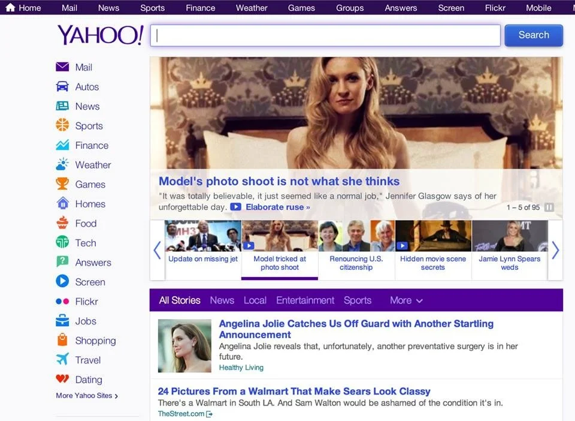Click the Homes house icon in sidebar
This screenshot has width=575, height=421.
click(x=63, y=203)
